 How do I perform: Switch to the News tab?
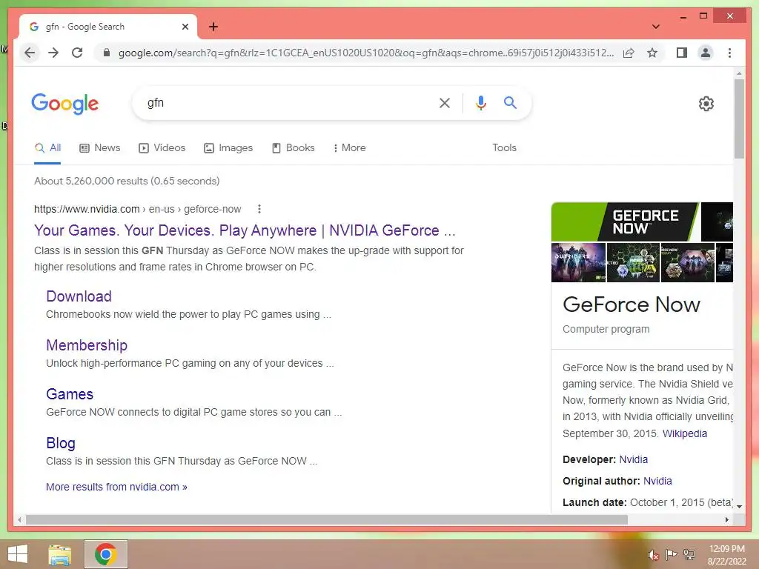click(x=100, y=147)
